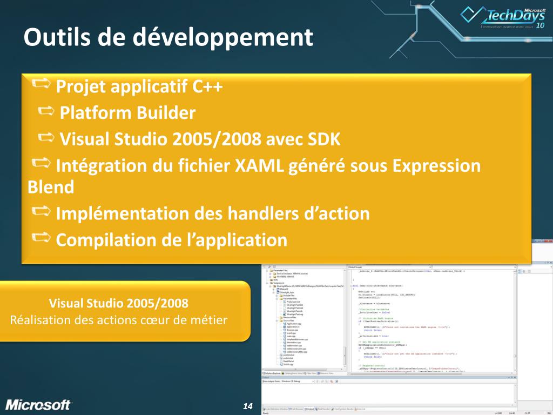Click the ProjSysgen.bat file icon
553x415 pixels.
point(285,302)
